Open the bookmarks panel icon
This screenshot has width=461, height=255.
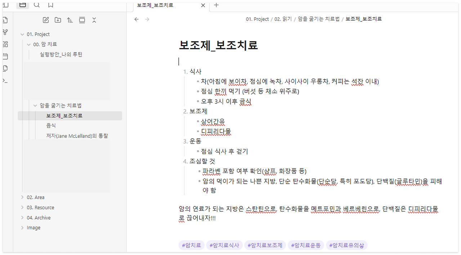click(x=51, y=5)
